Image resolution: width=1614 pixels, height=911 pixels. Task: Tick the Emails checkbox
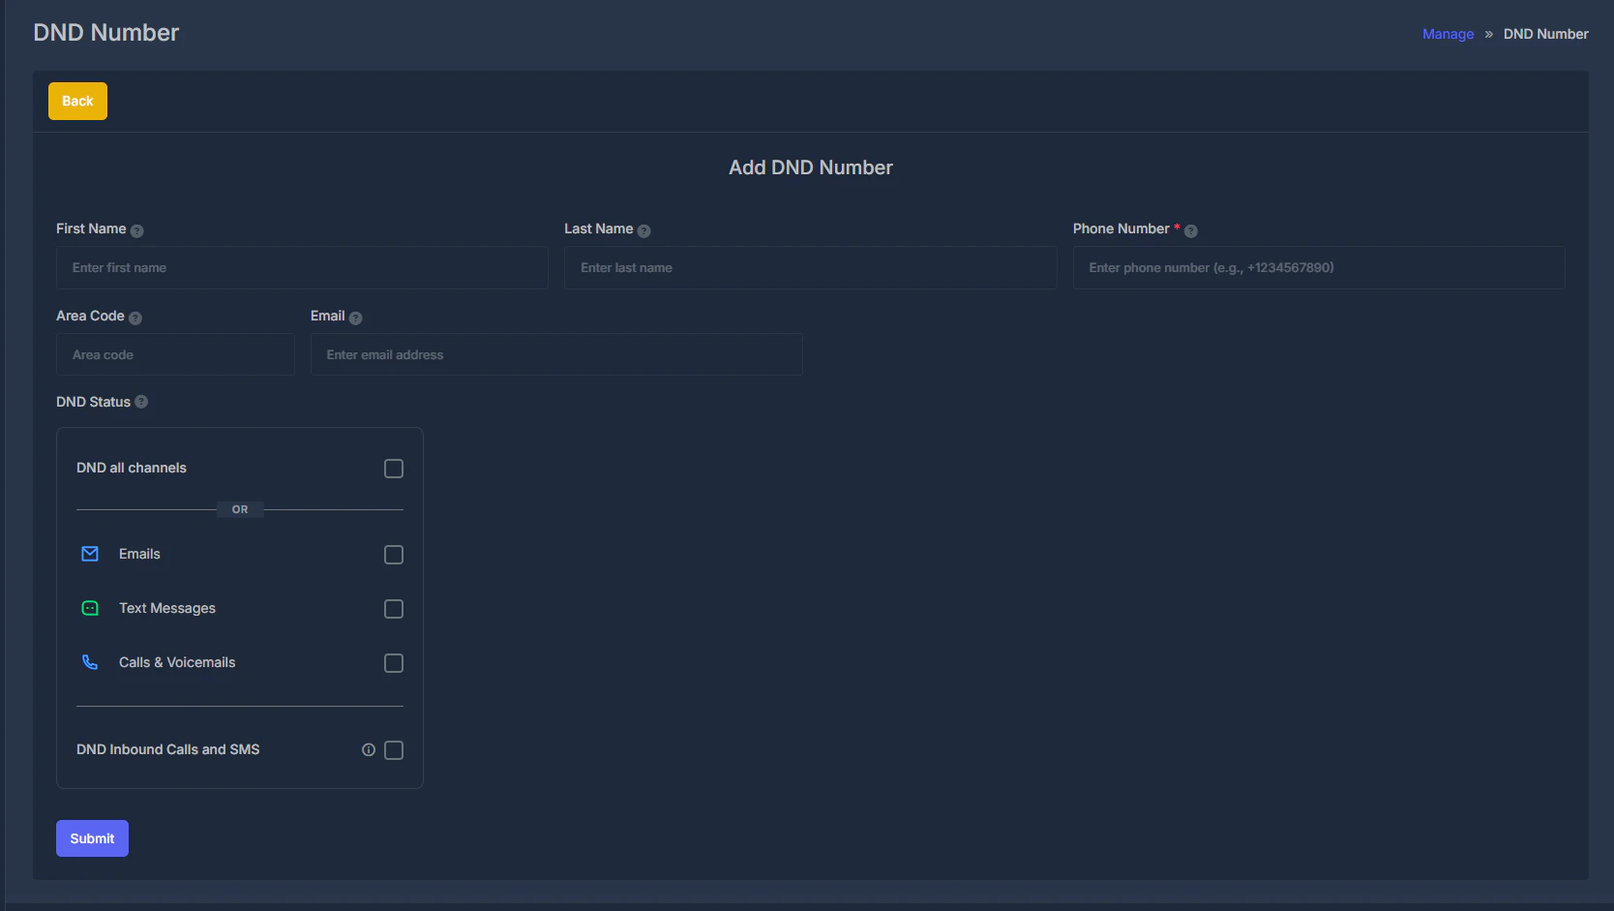click(x=394, y=555)
